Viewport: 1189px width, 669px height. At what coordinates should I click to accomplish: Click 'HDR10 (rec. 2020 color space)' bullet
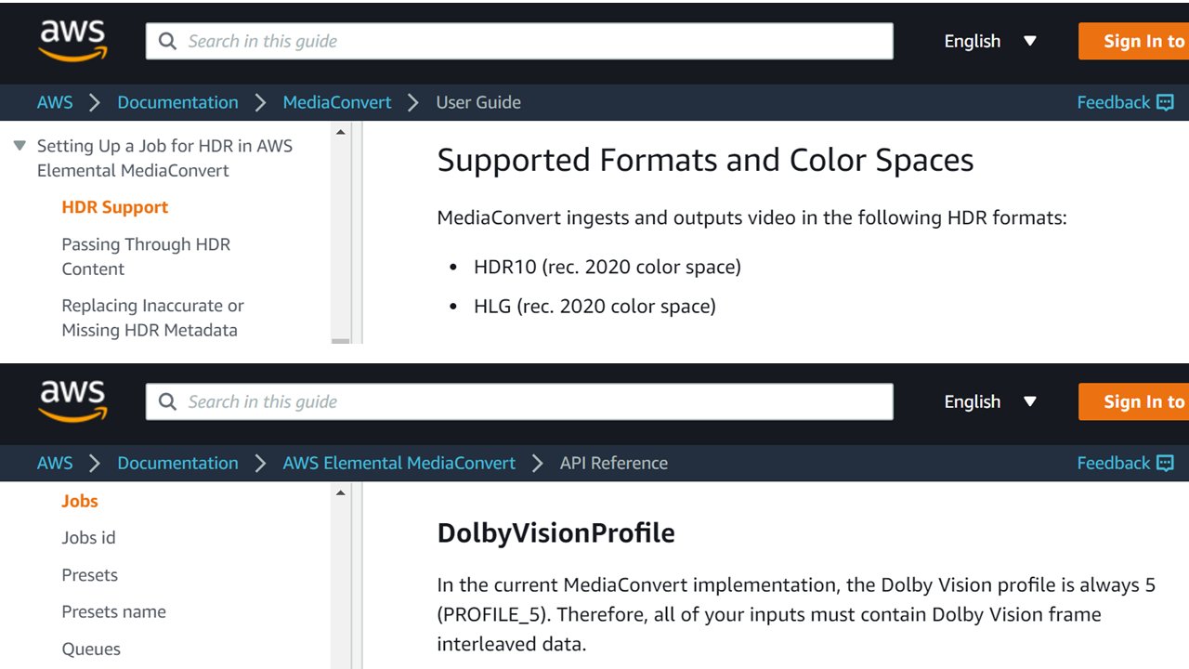point(608,267)
